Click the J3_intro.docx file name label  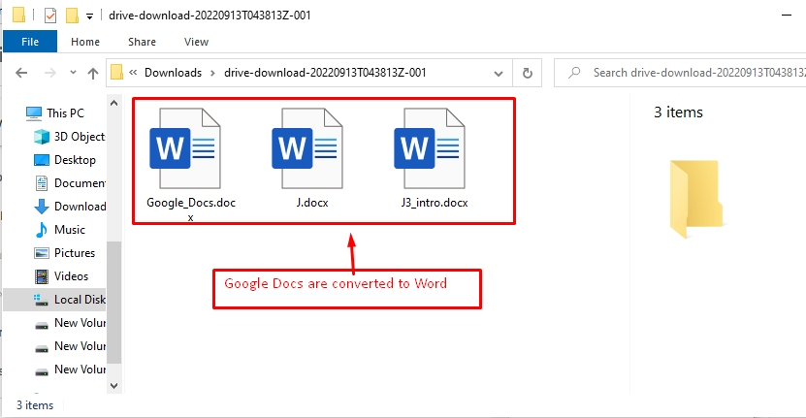pos(435,203)
